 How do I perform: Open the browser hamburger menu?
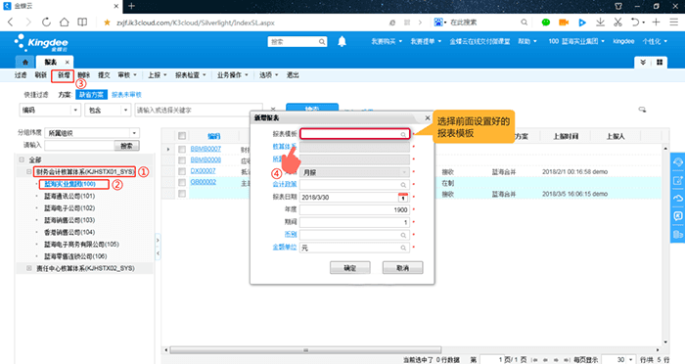pyautogui.click(x=673, y=23)
